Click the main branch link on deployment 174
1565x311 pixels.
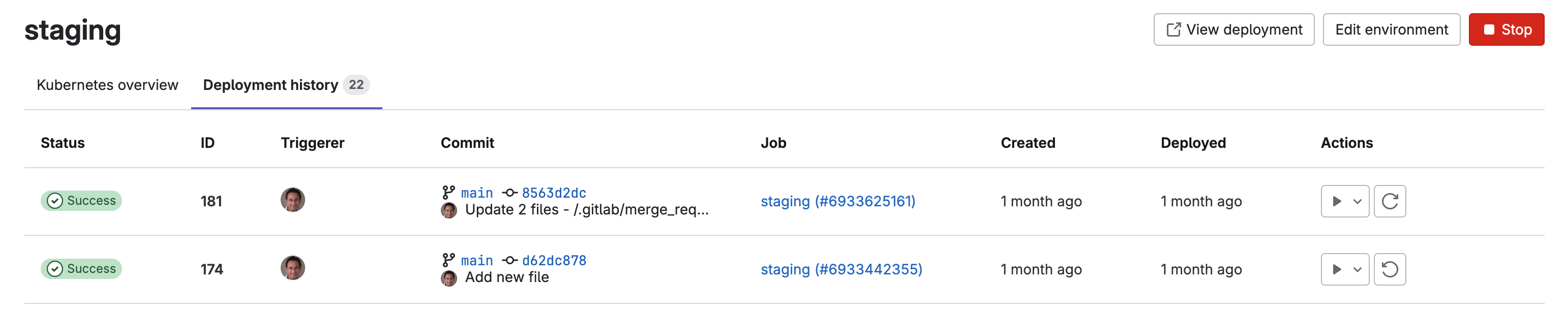click(476, 260)
